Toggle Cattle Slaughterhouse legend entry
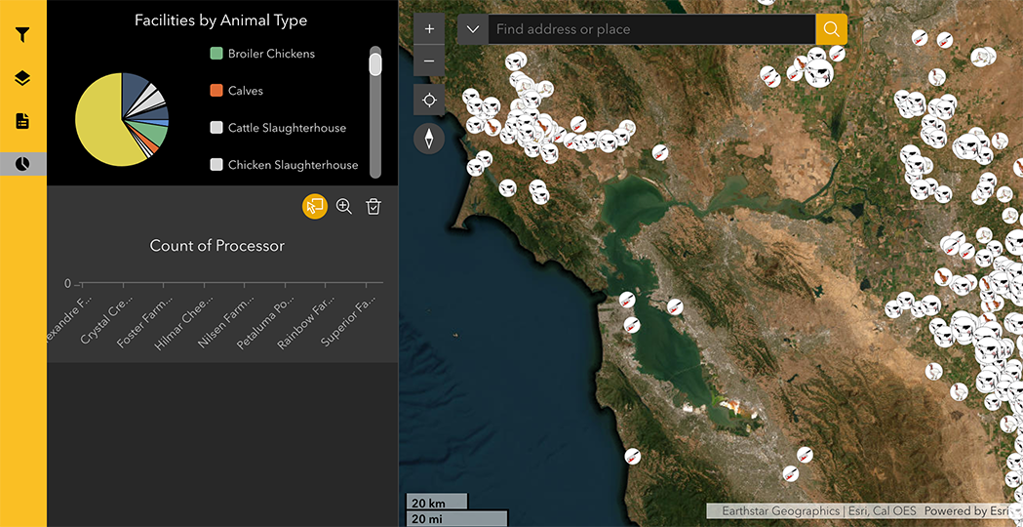The height and width of the screenshot is (527, 1023). tap(287, 128)
